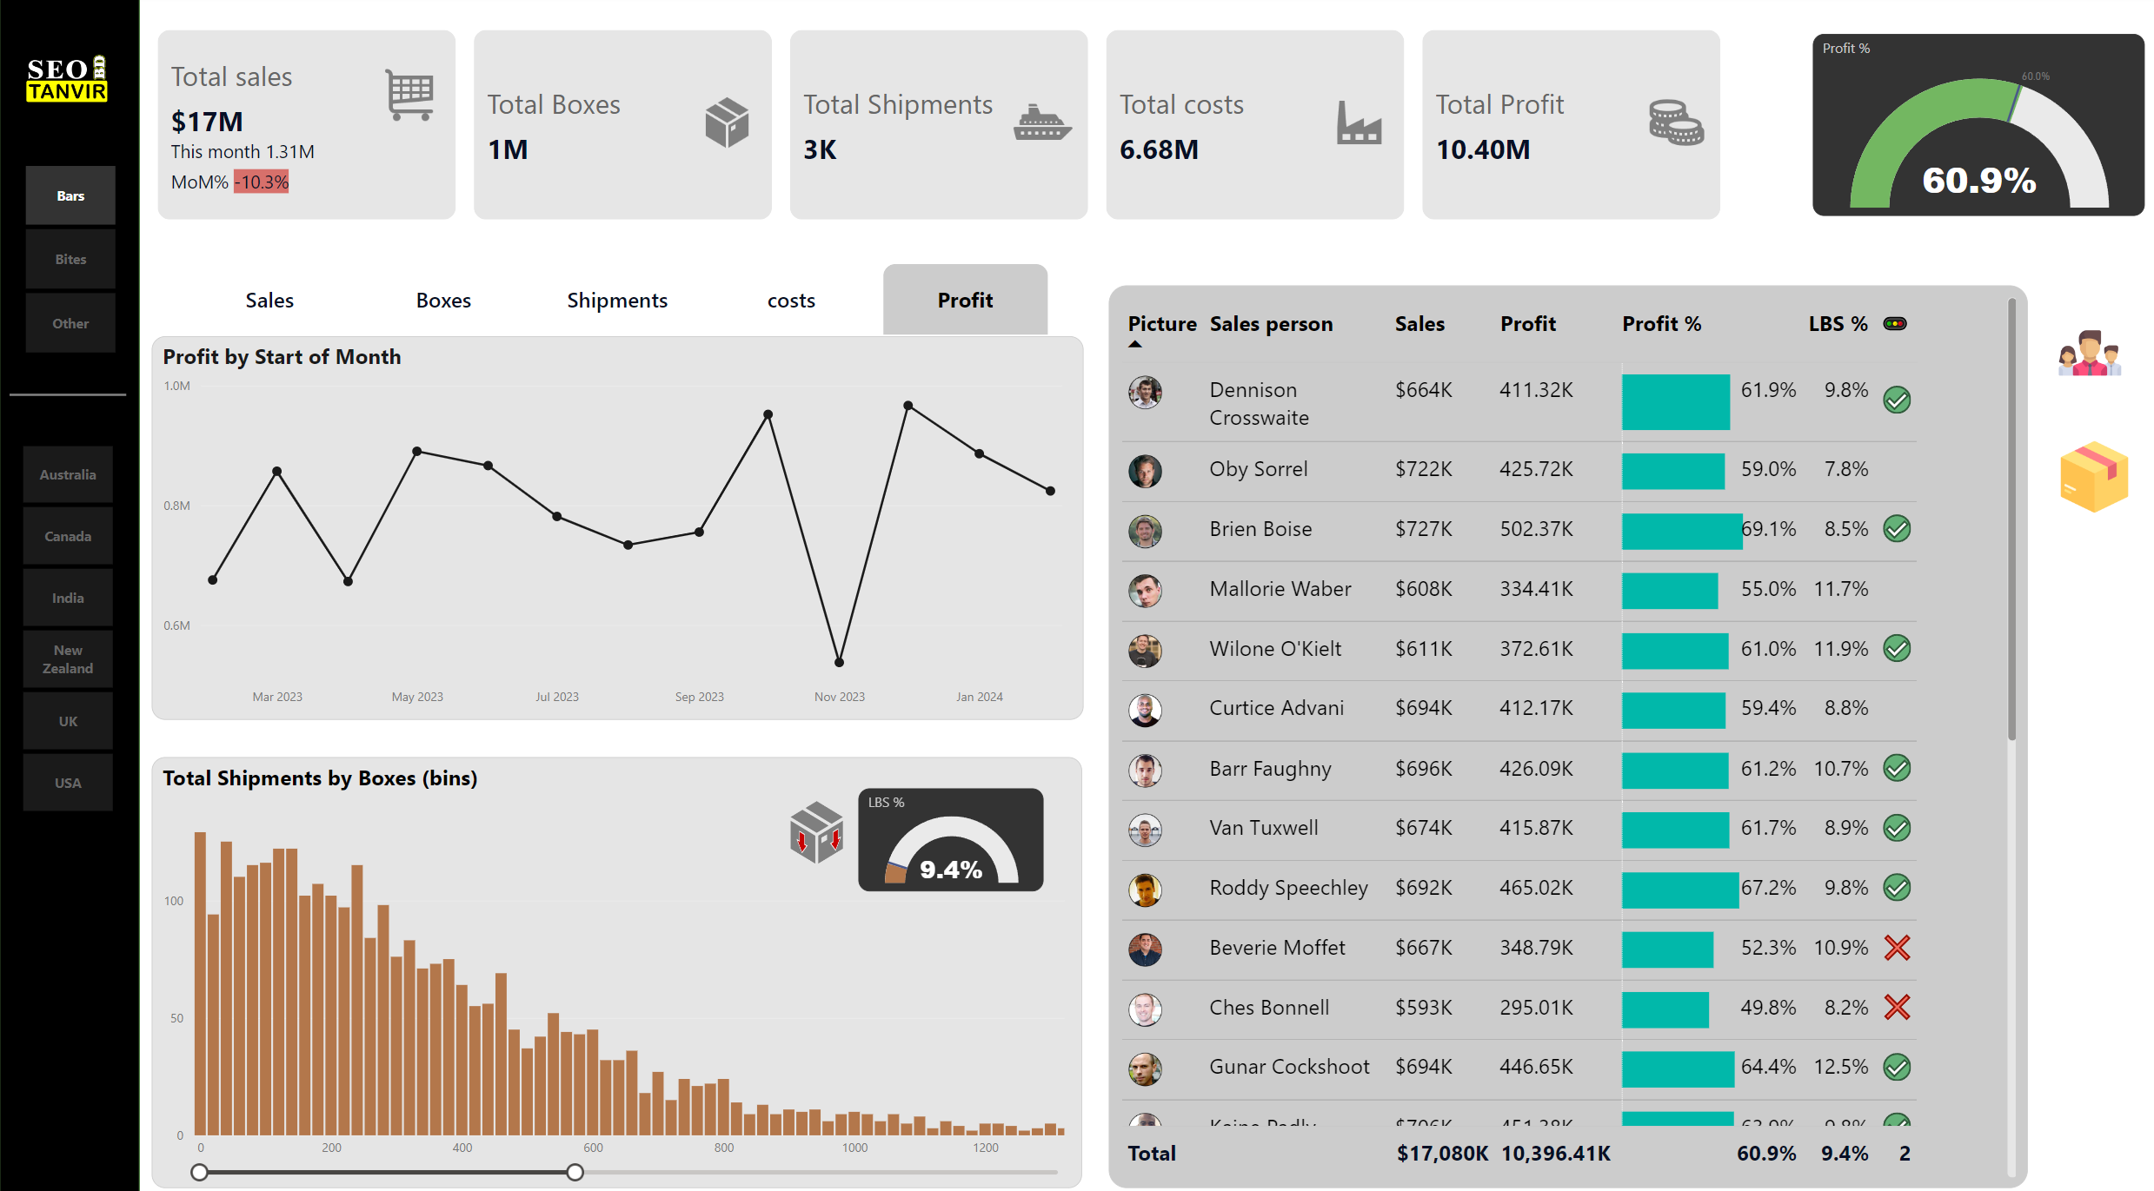Click the Total costs 6.68M value

point(1159,150)
